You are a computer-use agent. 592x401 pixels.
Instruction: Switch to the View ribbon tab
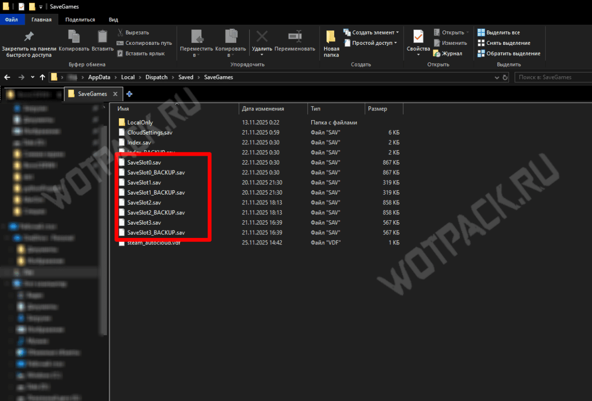(113, 20)
